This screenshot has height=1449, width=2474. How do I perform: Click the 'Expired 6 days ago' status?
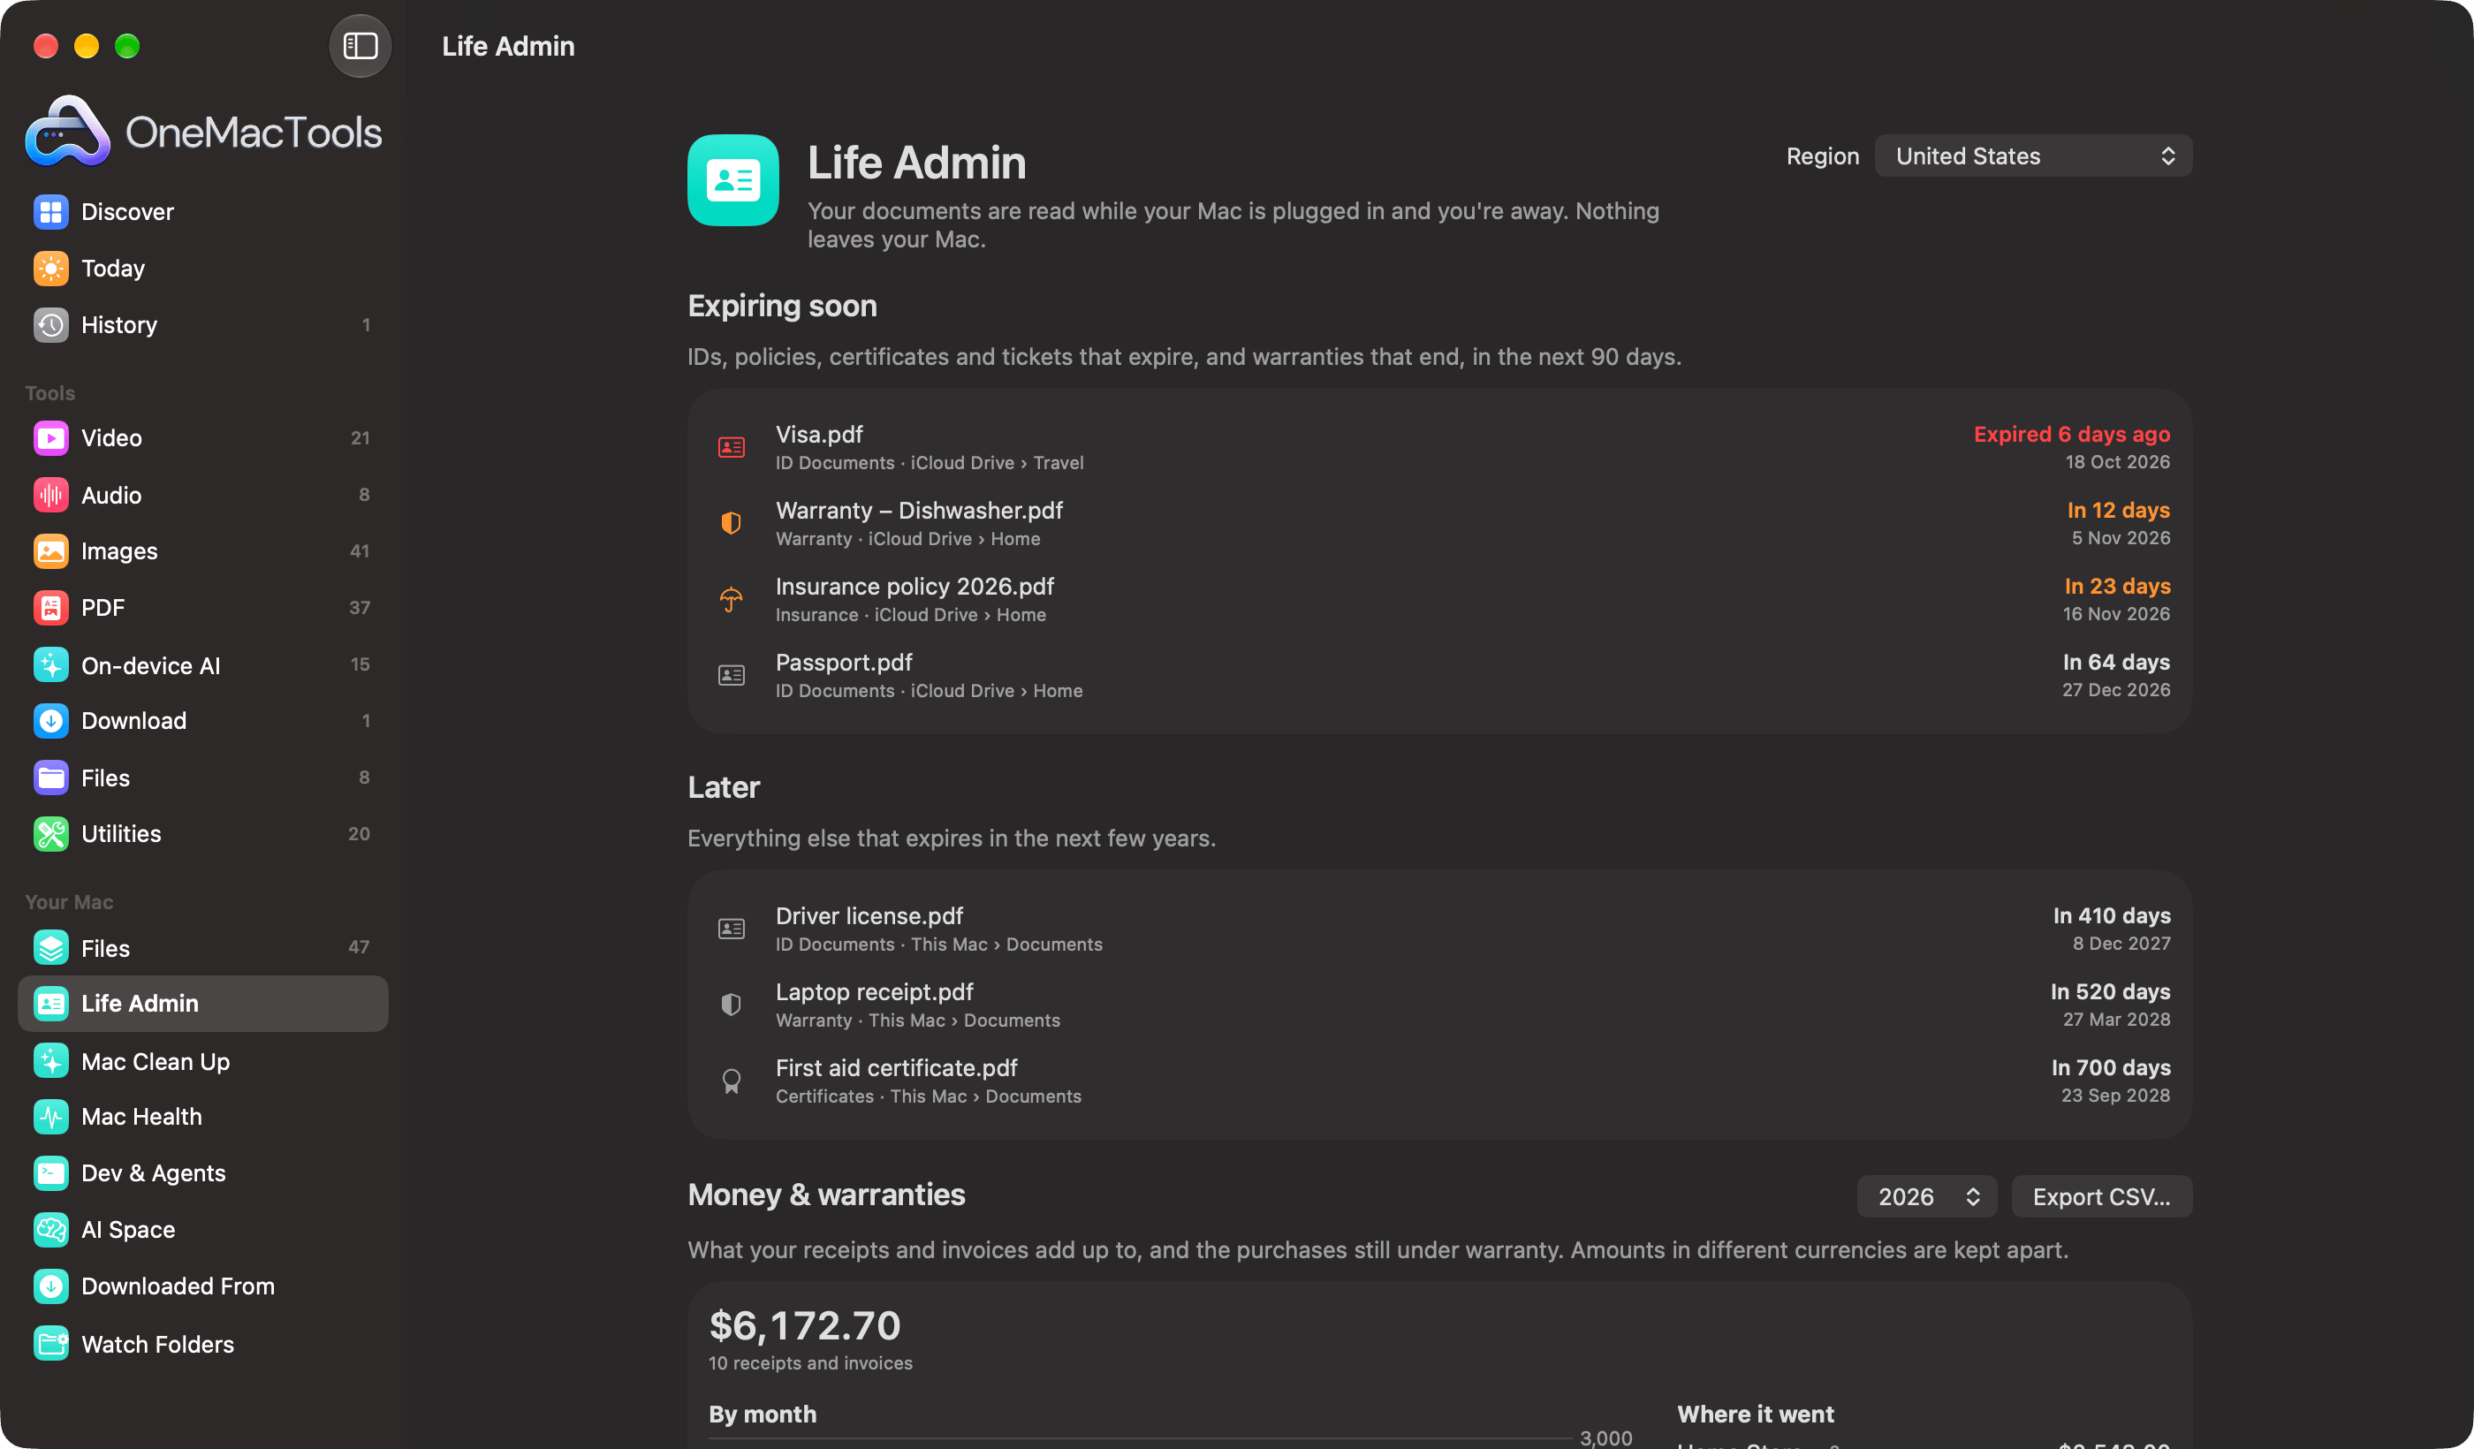(x=2071, y=435)
